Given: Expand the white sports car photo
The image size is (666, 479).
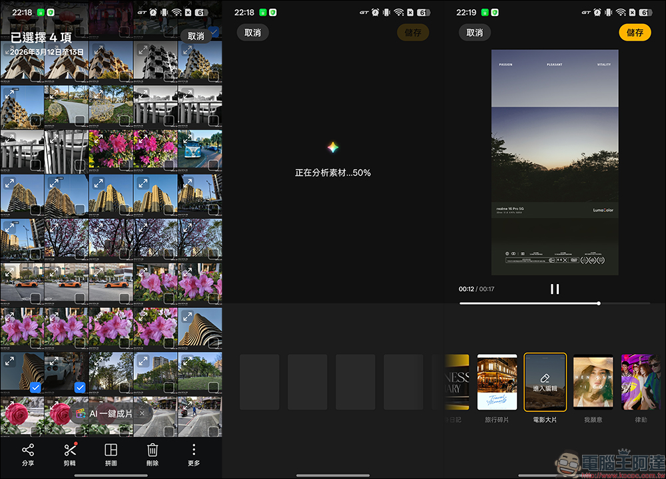Looking at the screenshot, I should pos(54,361).
